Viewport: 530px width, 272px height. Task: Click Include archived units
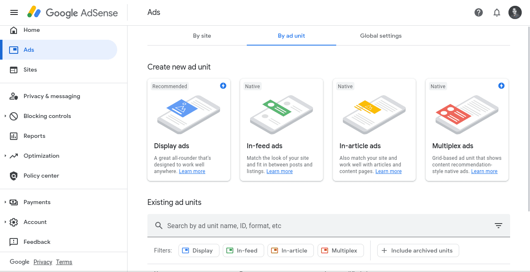418,250
